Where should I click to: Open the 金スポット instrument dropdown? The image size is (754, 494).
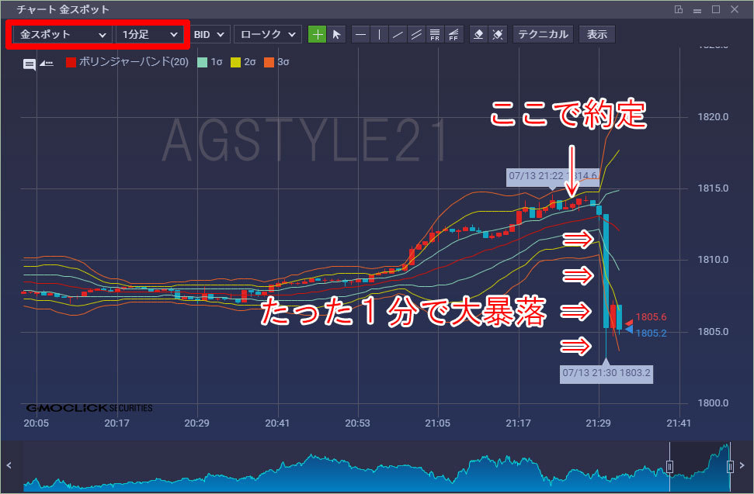63,35
